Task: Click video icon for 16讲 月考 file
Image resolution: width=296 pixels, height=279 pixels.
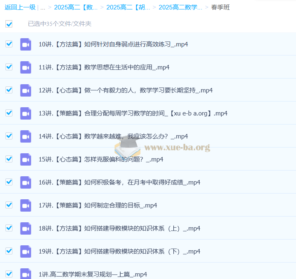Action: pyautogui.click(x=26, y=182)
